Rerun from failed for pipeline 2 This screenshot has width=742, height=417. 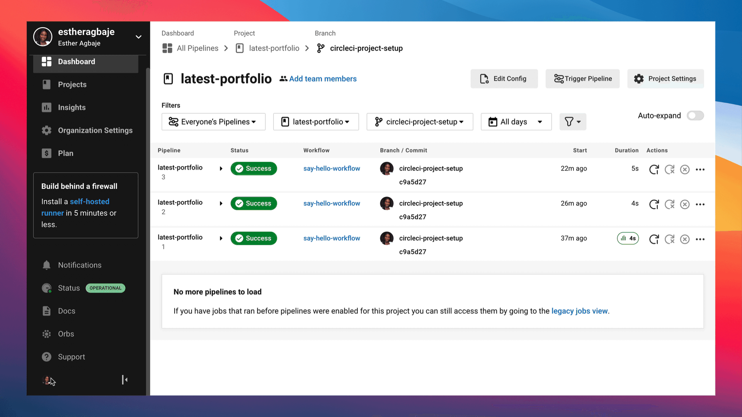click(669, 204)
